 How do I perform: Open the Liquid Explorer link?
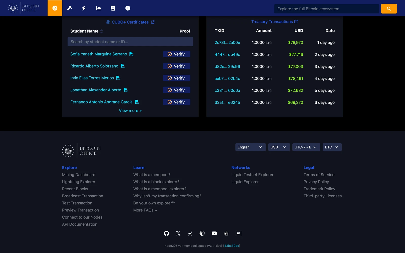[245, 182]
